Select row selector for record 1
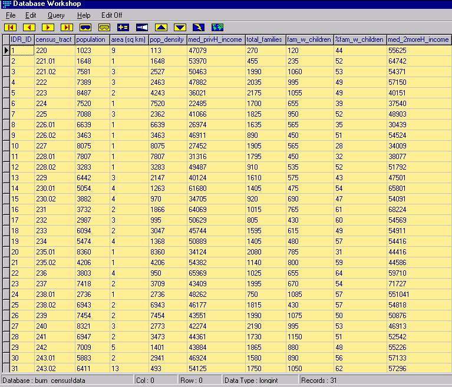 click(x=5, y=51)
